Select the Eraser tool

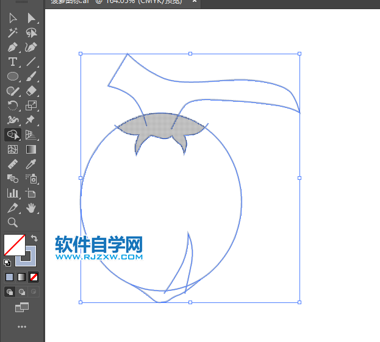click(31, 91)
